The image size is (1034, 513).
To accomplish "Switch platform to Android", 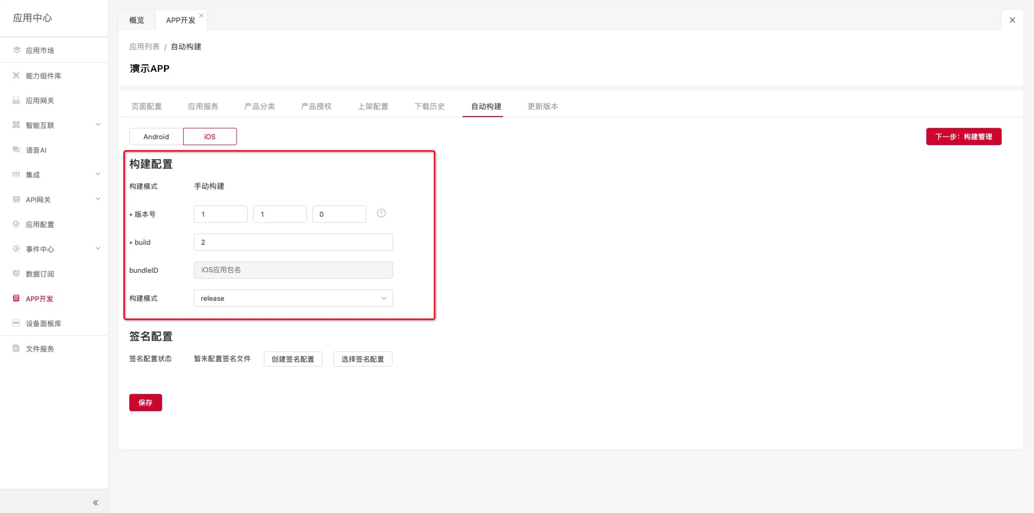I will point(156,137).
